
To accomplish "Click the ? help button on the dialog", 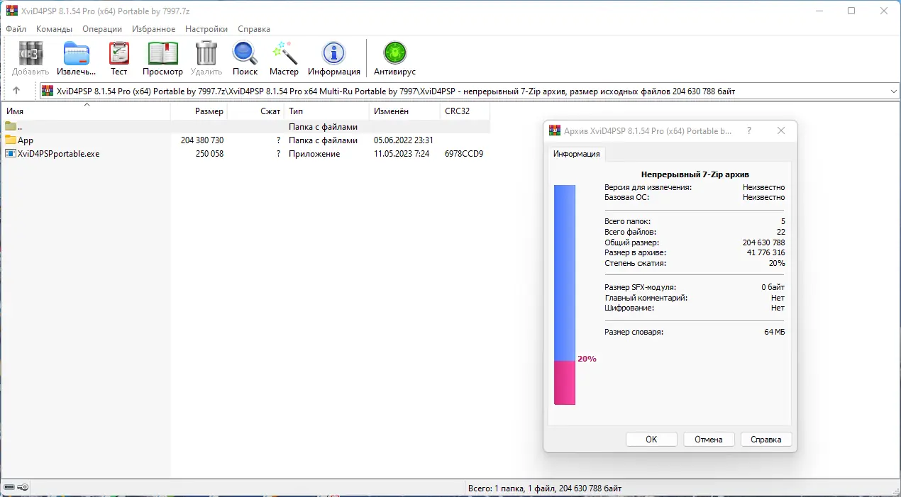I will (x=748, y=130).
